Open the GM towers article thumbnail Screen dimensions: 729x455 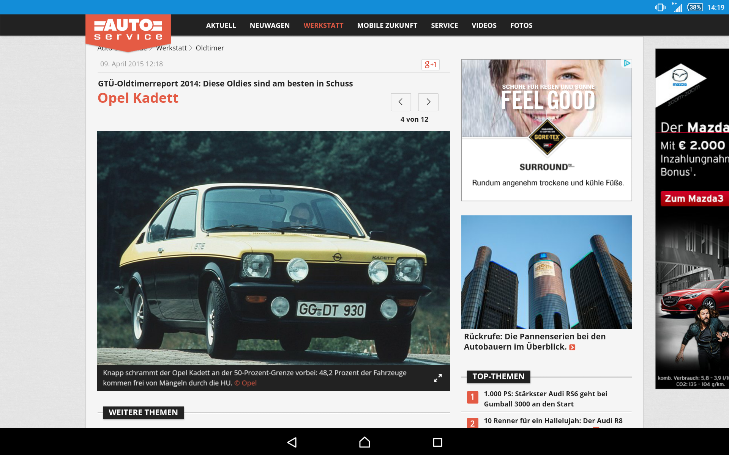pyautogui.click(x=546, y=272)
